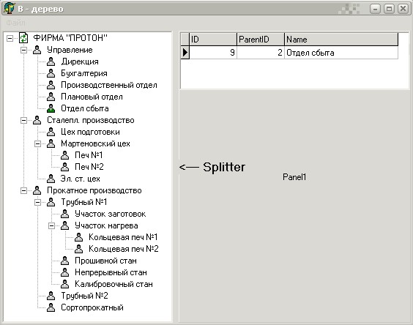Minimize the В - дерево window
The height and width of the screenshot is (325, 413).
[375, 9]
